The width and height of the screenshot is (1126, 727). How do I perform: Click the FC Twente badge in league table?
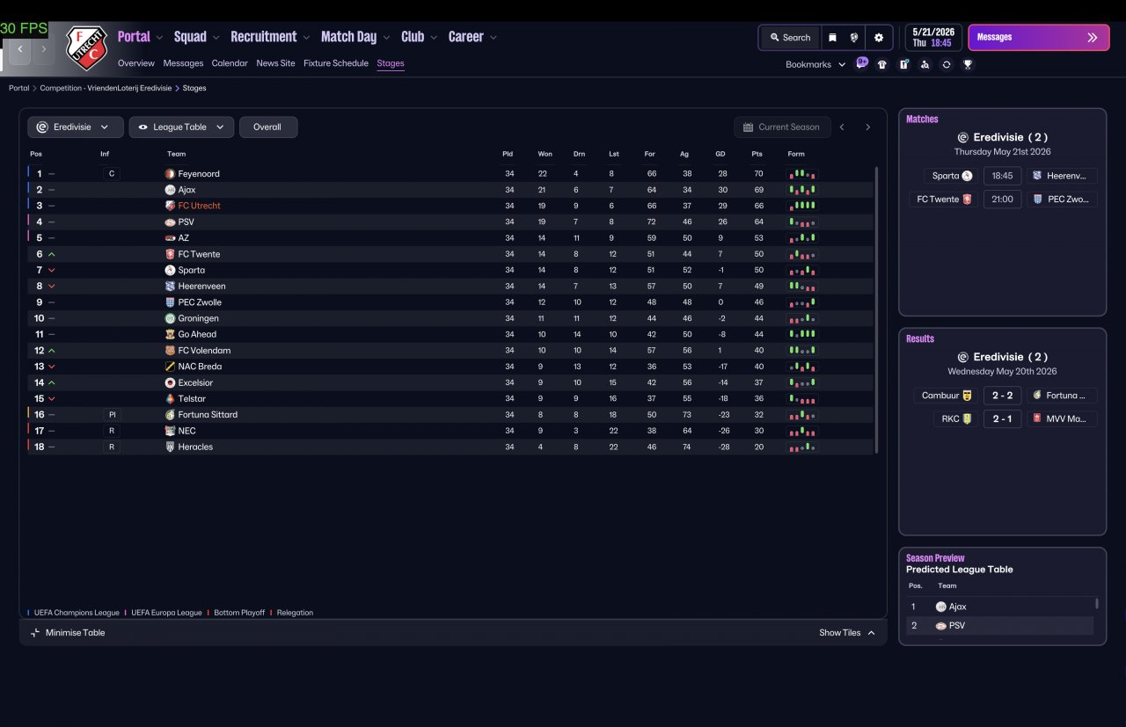170,254
